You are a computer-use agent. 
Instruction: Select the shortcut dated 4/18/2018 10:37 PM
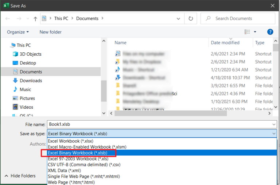194,78
